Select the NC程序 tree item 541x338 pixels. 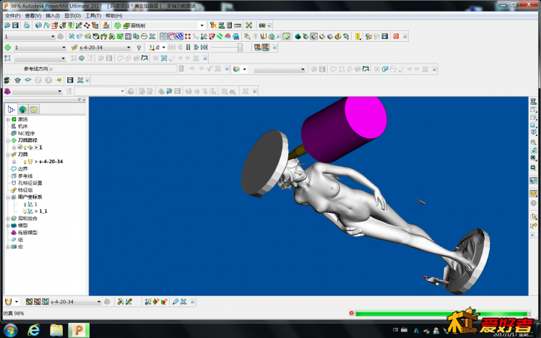pyautogui.click(x=26, y=134)
